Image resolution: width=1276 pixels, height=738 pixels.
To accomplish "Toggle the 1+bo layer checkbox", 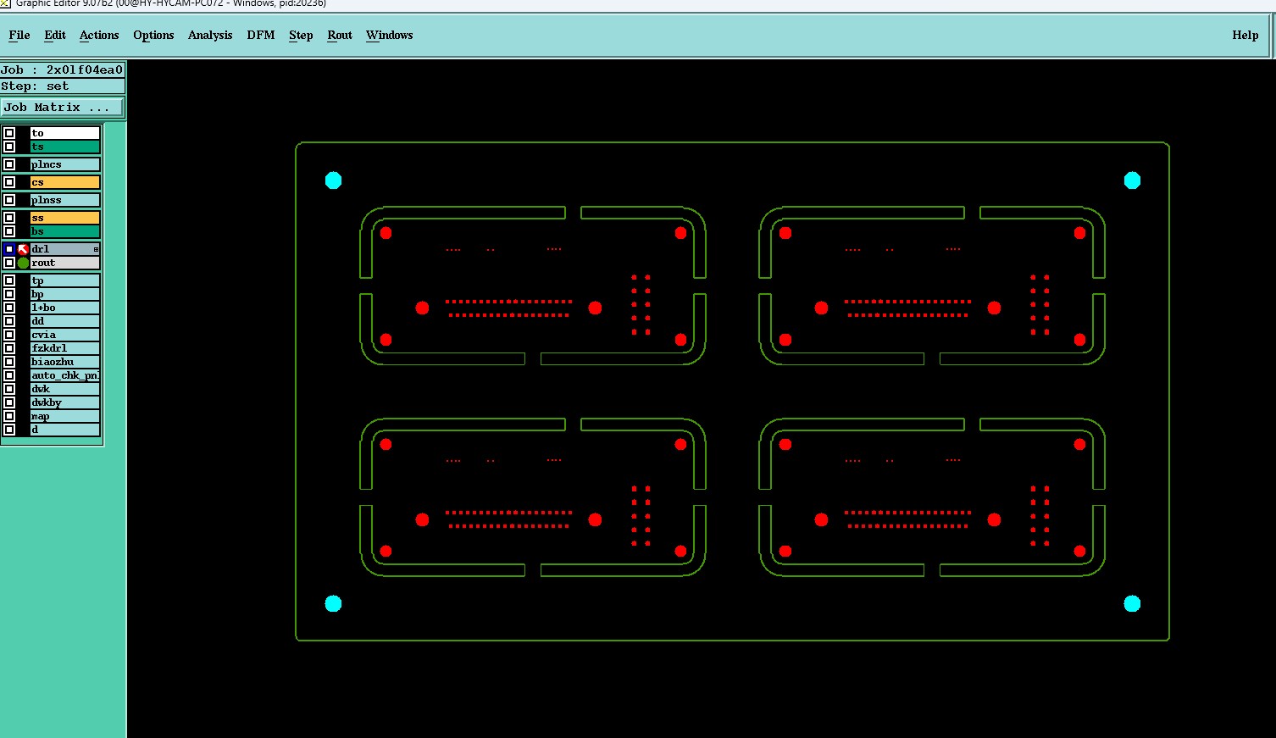I will [x=9, y=308].
